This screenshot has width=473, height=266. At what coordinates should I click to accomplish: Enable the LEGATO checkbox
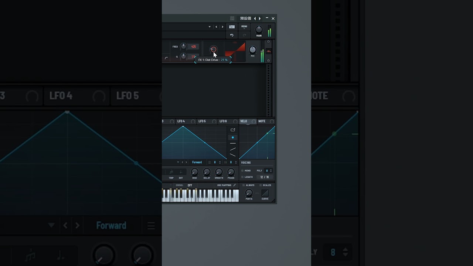click(x=242, y=177)
